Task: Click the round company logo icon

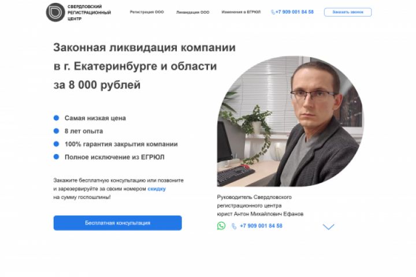Action: coord(55,12)
